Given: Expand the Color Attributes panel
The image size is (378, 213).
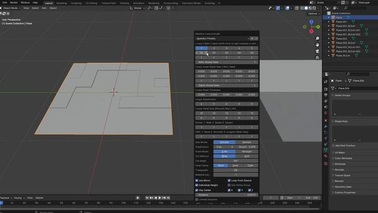Looking at the screenshot, I should point(343,159).
